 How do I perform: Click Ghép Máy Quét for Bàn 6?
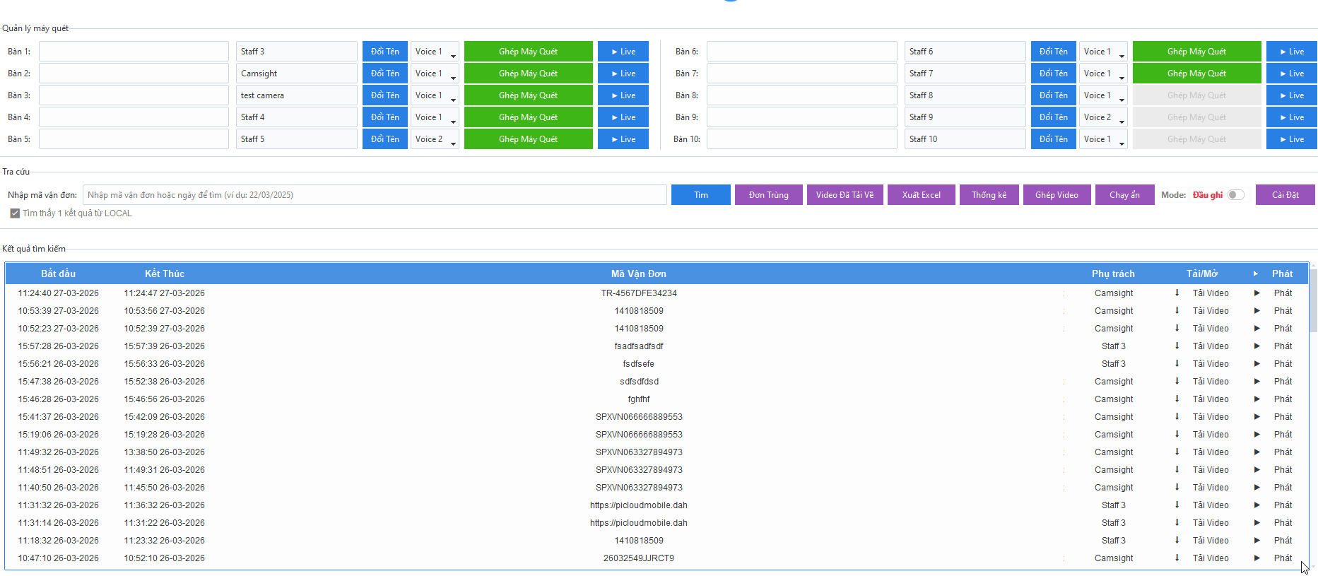[1196, 52]
